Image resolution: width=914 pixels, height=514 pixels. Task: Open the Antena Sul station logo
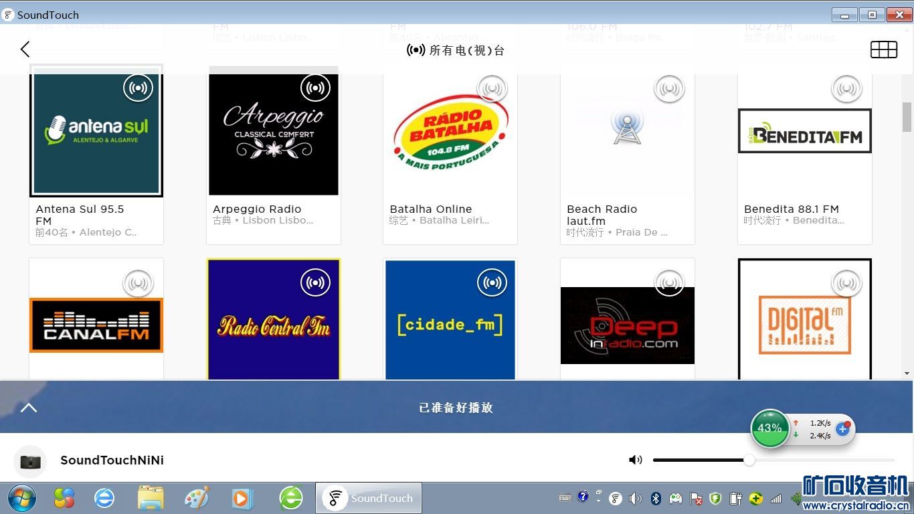96,131
